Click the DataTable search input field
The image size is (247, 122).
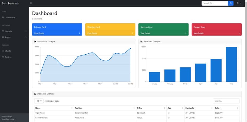click(x=226, y=101)
